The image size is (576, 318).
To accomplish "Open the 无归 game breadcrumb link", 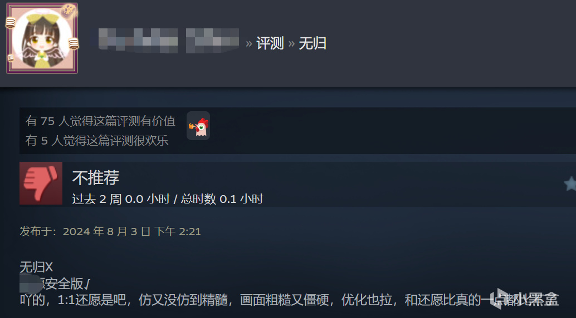I will (x=313, y=43).
